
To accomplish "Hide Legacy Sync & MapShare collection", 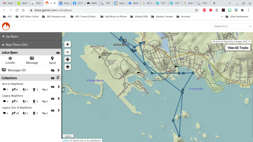I will tap(52, 110).
